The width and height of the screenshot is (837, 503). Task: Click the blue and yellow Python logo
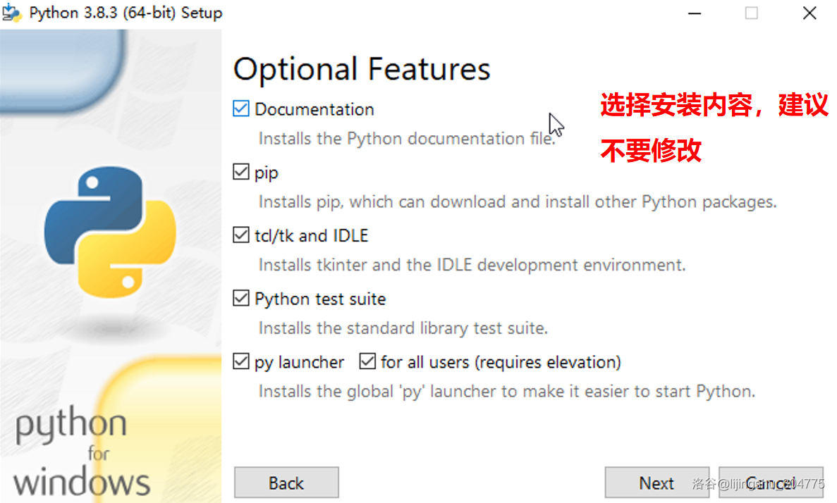click(x=109, y=232)
